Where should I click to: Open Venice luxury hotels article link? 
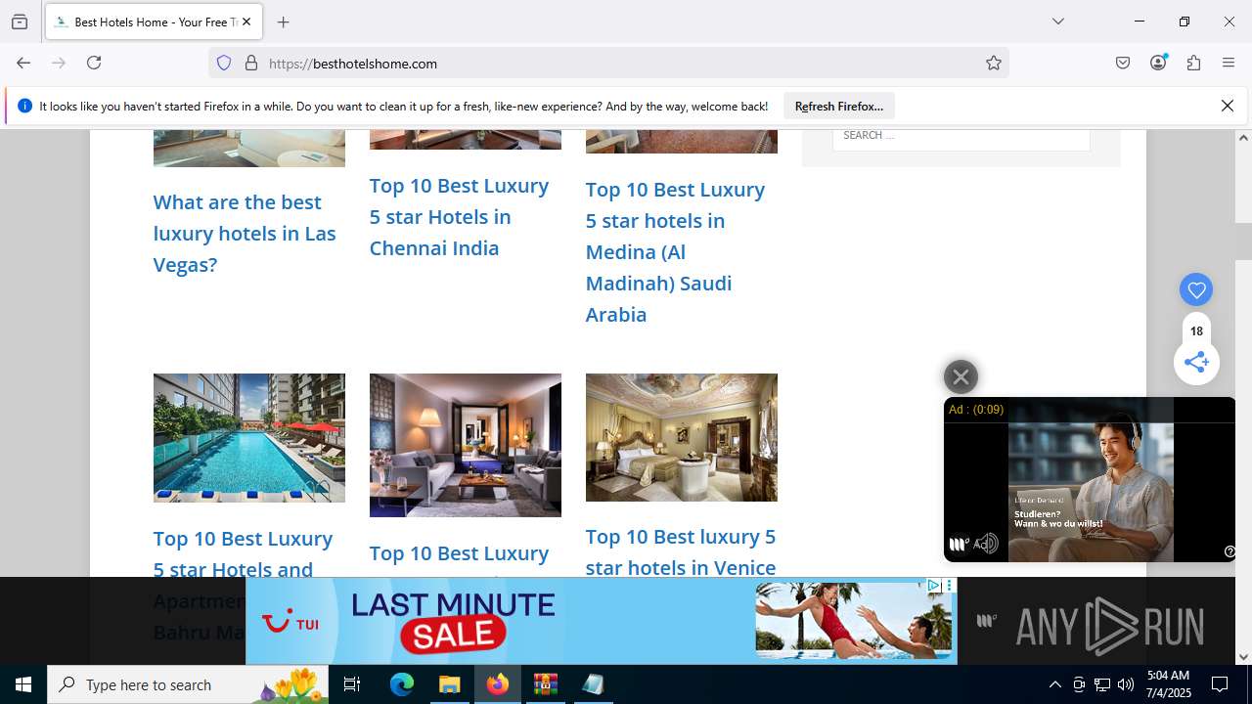(681, 551)
